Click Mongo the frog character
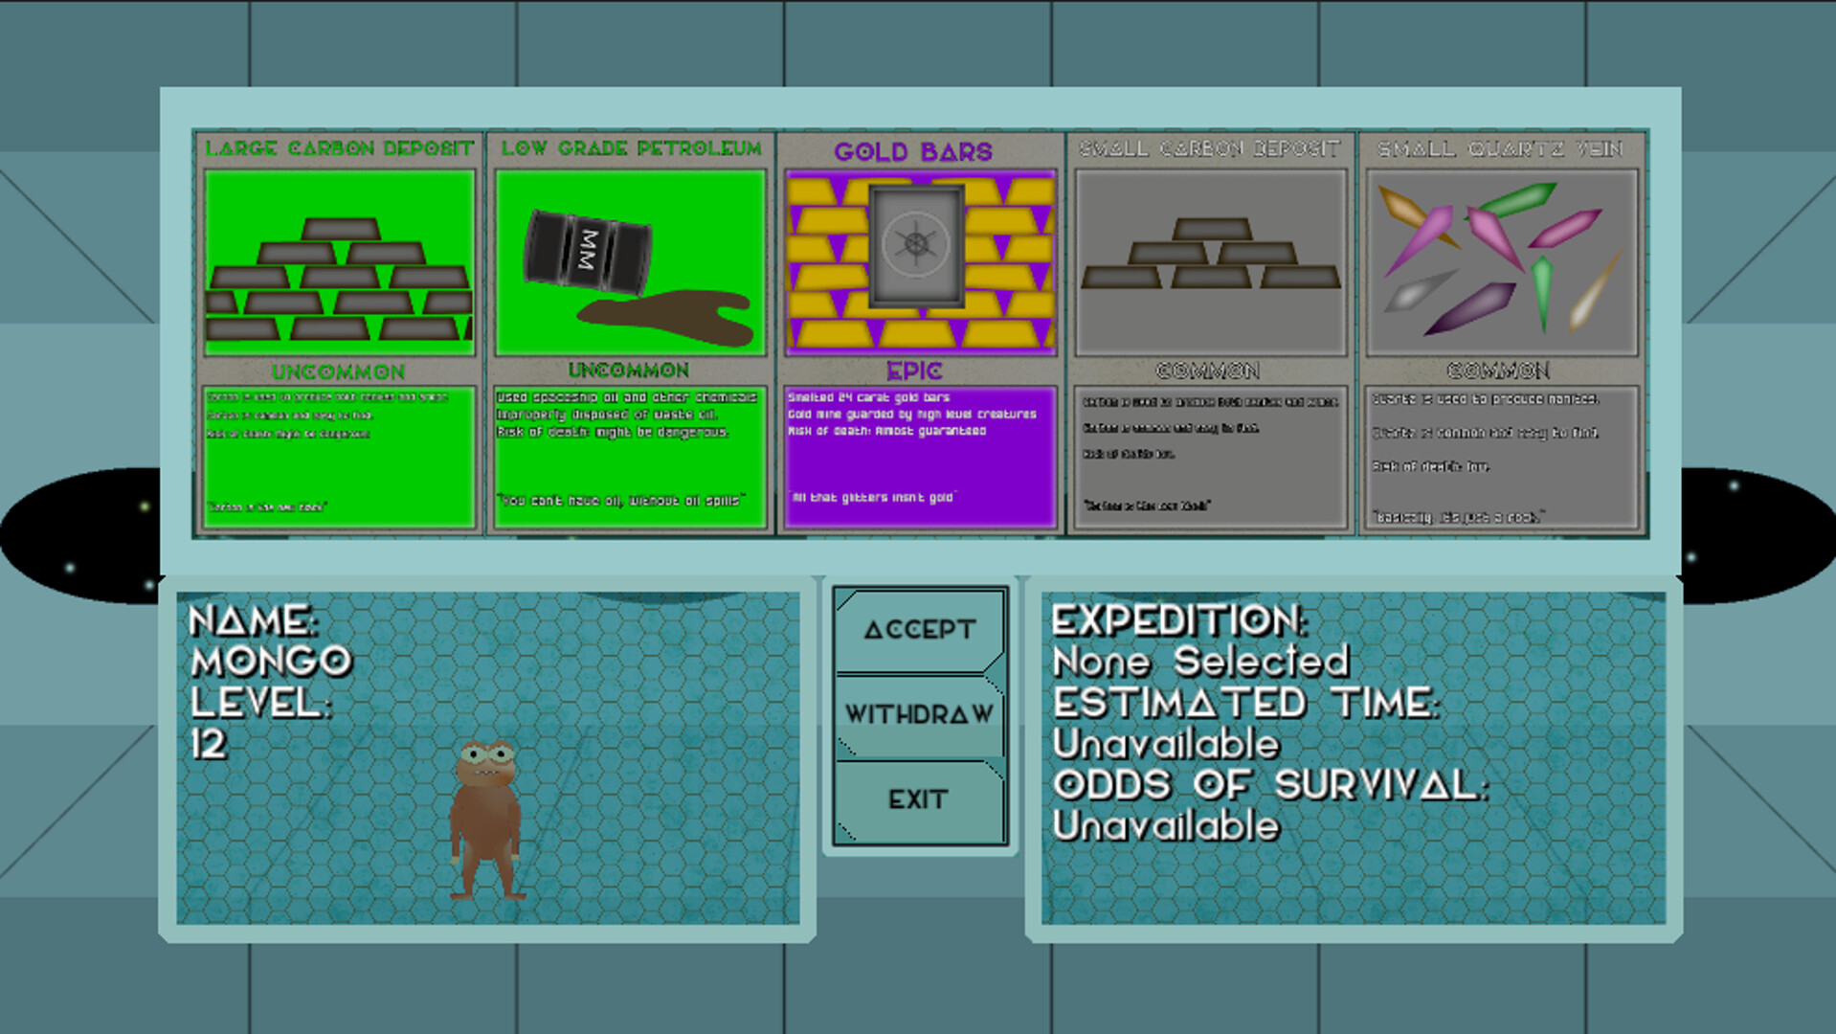Viewport: 1836px width, 1034px height. 486,820
